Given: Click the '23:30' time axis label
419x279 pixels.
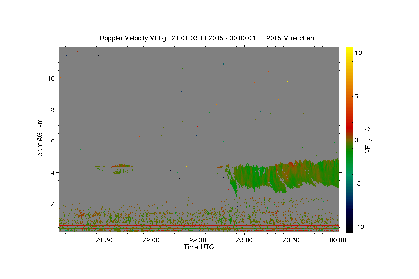Looking at the screenshot, I should click(x=291, y=240).
